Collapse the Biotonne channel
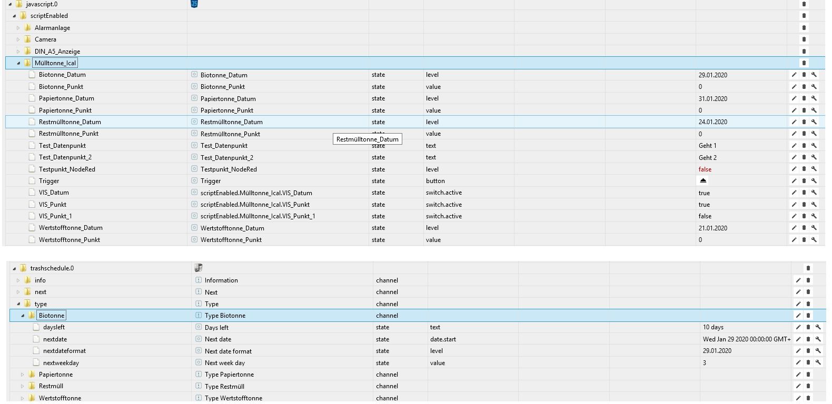 click(23, 316)
